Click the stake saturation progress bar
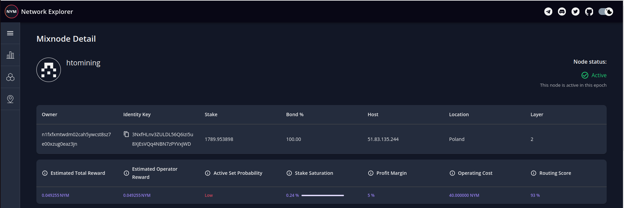Viewport: 624px width, 208px height. pos(323,195)
